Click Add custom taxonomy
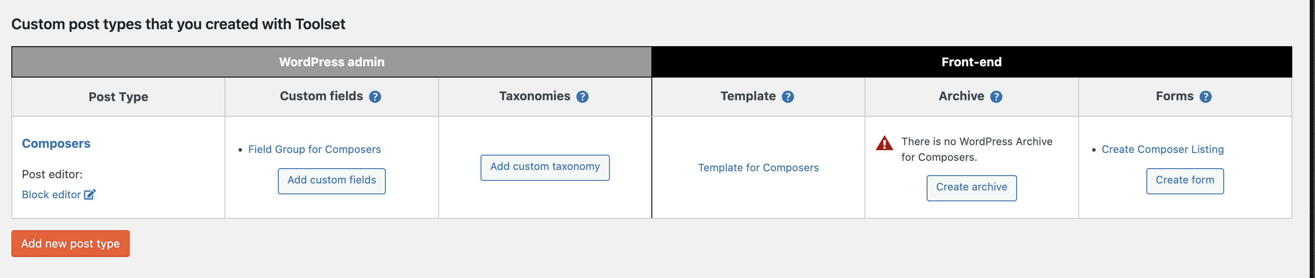Screen dimensions: 1315x278 [545, 167]
